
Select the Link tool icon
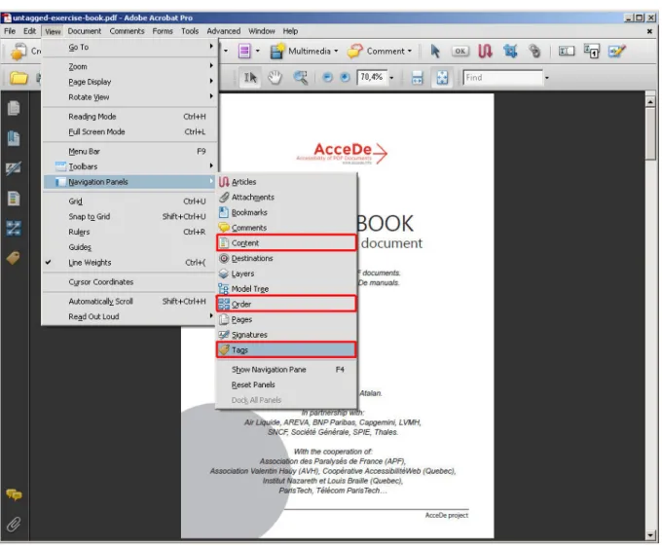(534, 52)
